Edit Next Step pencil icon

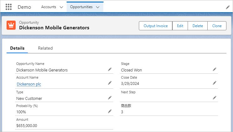[x=215, y=98]
